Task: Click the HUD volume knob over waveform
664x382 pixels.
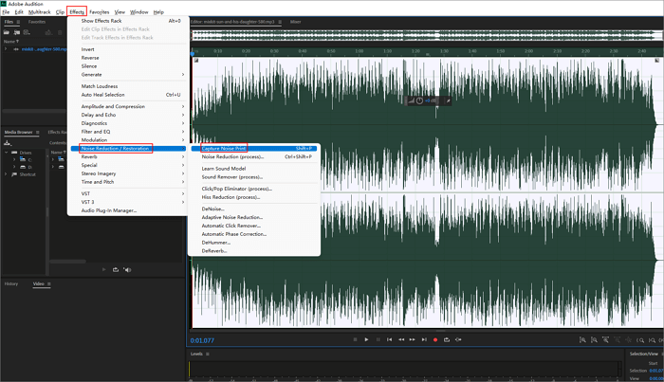Action: (x=419, y=100)
